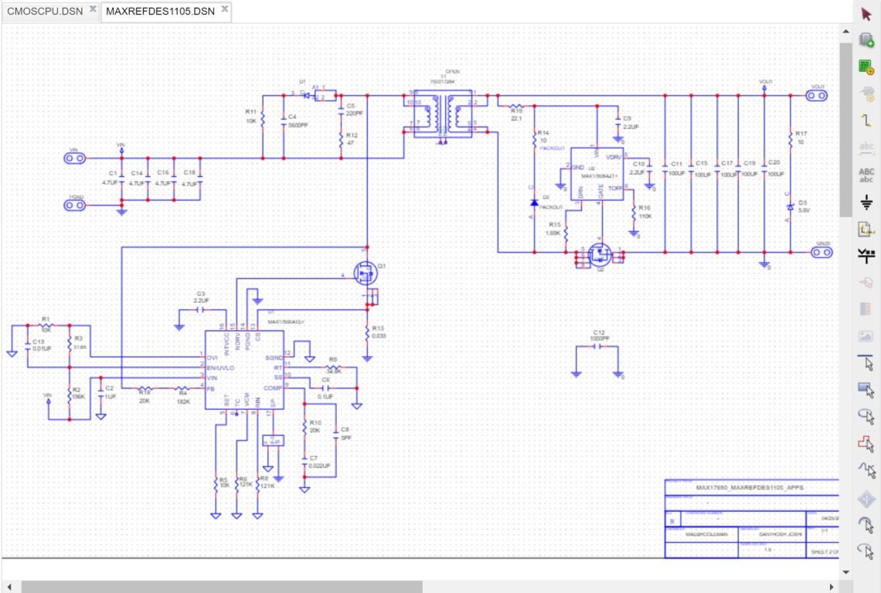Select the PGND input connector
This screenshot has width=881, height=593.
(x=75, y=205)
